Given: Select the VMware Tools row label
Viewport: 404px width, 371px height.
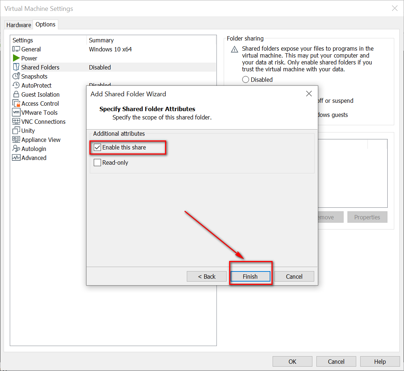Looking at the screenshot, I should click(x=39, y=113).
